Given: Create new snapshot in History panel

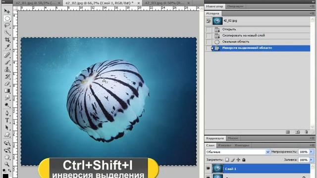Looking at the screenshot, I should pyautogui.click(x=297, y=132).
